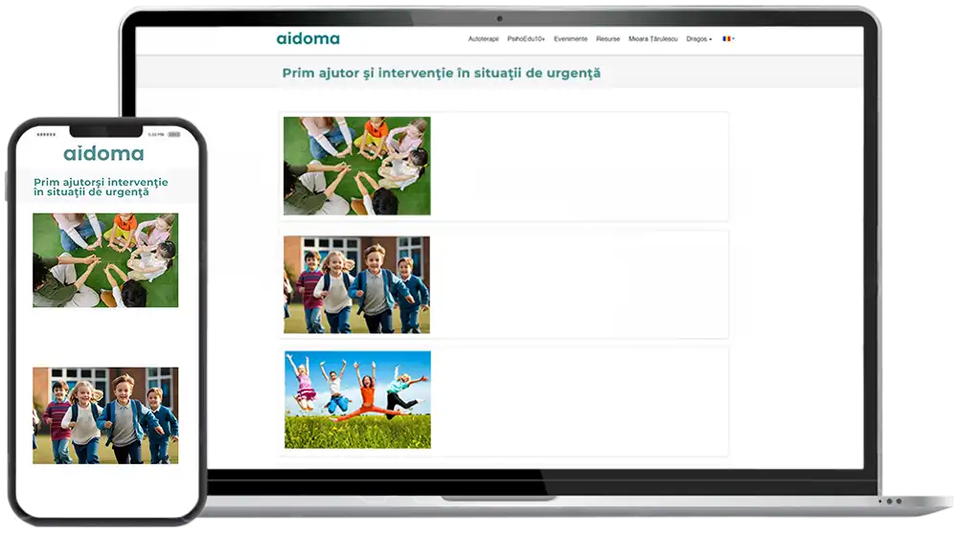Open the jumping children thumbnail on laptop
Image resolution: width=958 pixels, height=536 pixels.
coord(357,399)
